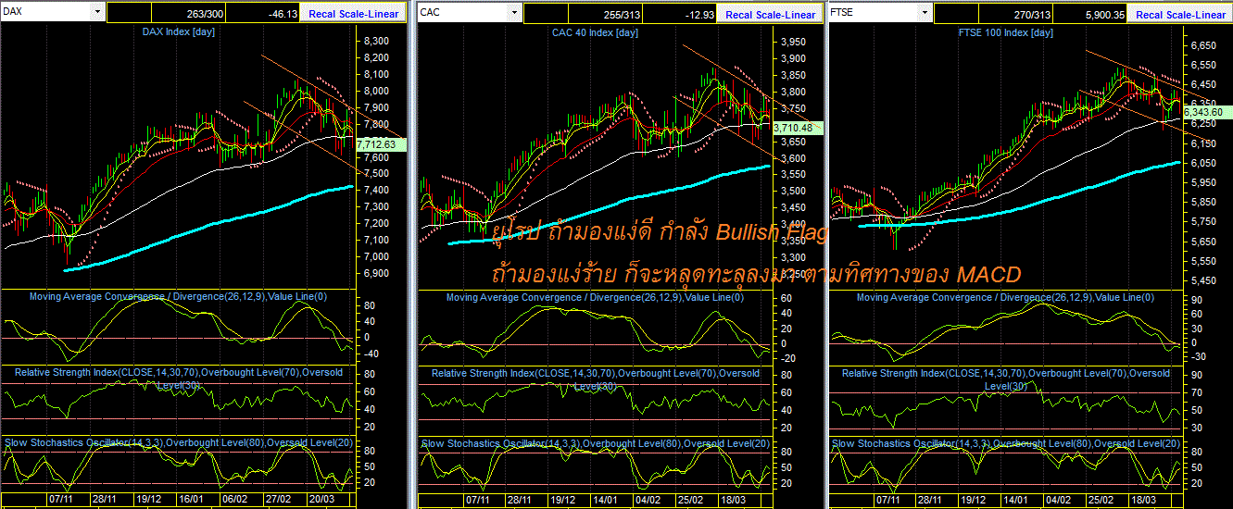Viewport: 1233px width, 509px height.
Task: Click the 'FTSE 100 Index [day]' chart title
Action: click(1004, 32)
